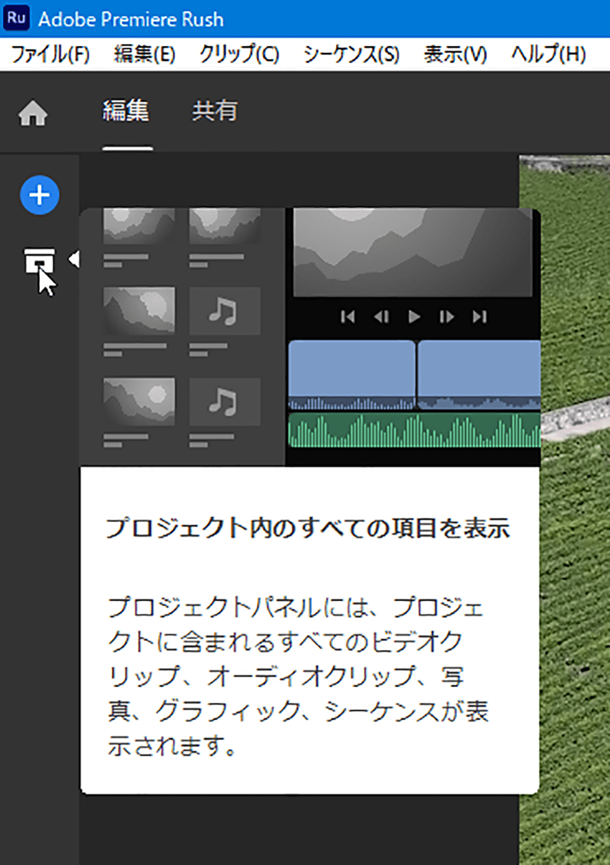Open the ヘルプ(H) menu
This screenshot has height=865, width=610.
549,55
